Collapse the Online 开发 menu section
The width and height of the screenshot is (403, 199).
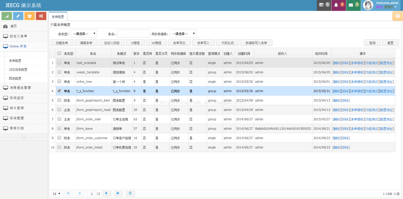pos(24,46)
